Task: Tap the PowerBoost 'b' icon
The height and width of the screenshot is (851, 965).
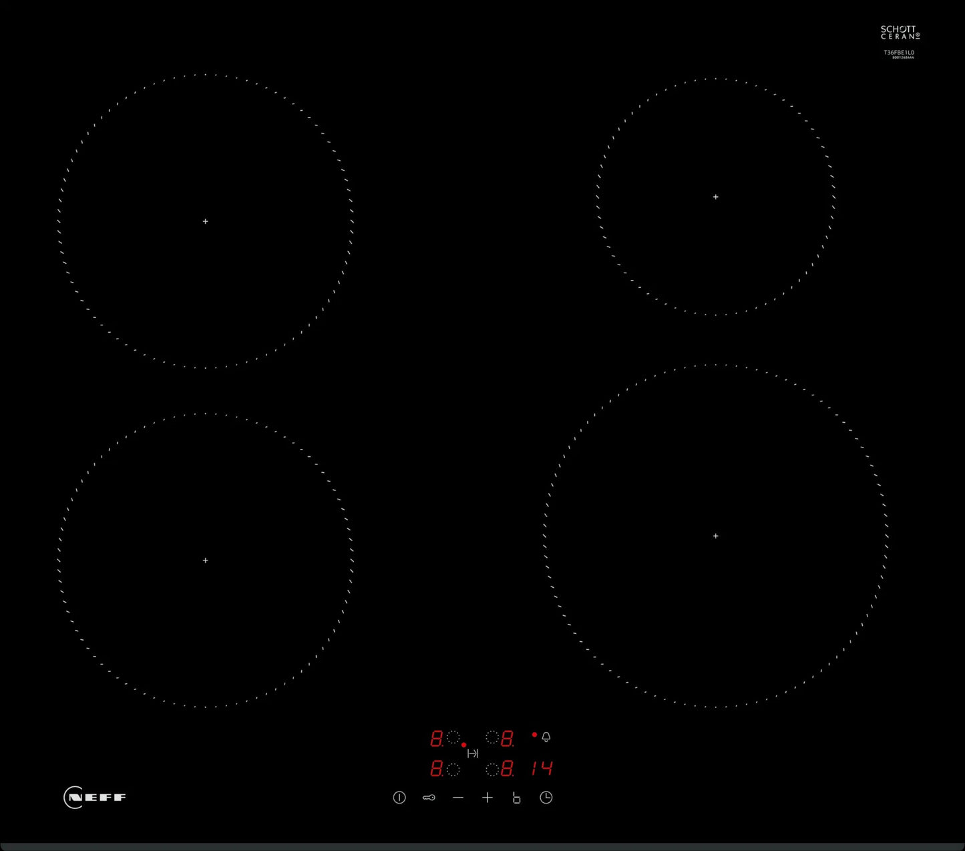Action: pyautogui.click(x=516, y=798)
